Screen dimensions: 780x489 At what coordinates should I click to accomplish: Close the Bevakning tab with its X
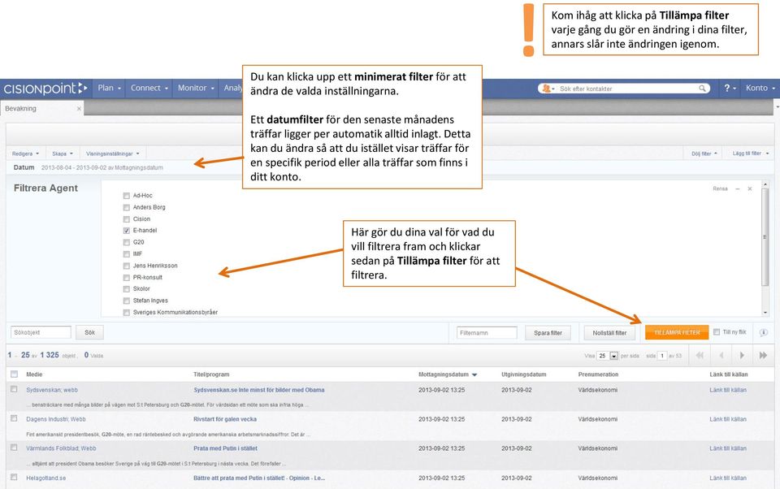click(x=79, y=109)
